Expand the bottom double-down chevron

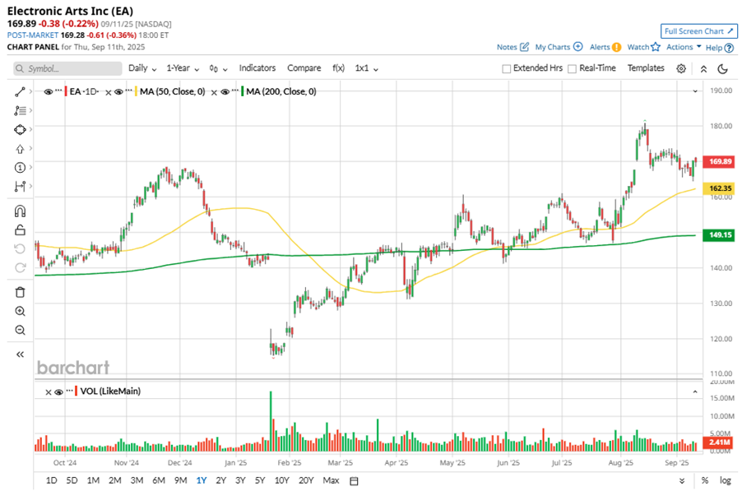(x=682, y=481)
